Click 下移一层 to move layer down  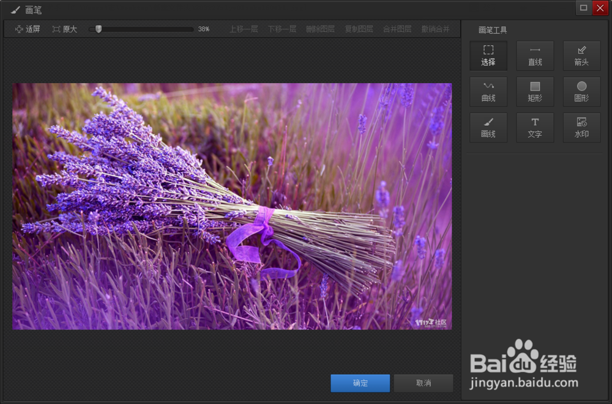(x=282, y=29)
